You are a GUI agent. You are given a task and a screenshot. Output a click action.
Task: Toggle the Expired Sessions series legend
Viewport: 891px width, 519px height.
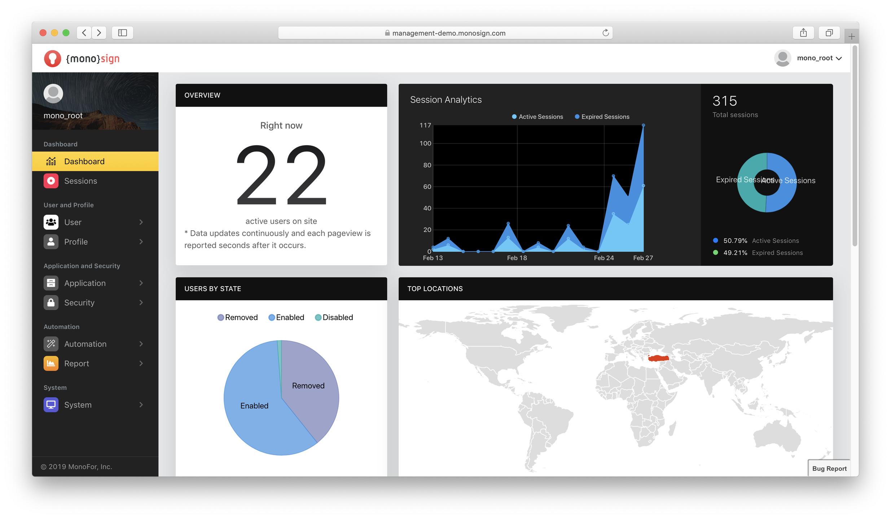coord(602,117)
